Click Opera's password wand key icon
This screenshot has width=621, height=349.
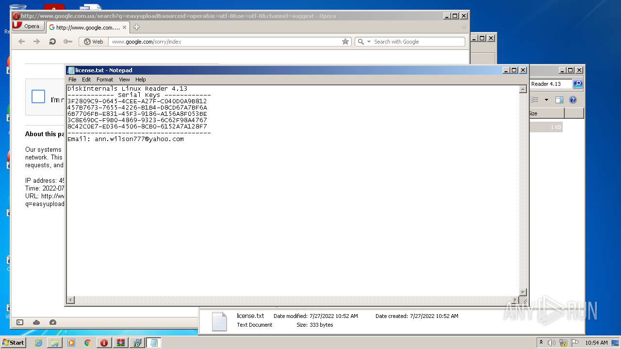(68, 42)
